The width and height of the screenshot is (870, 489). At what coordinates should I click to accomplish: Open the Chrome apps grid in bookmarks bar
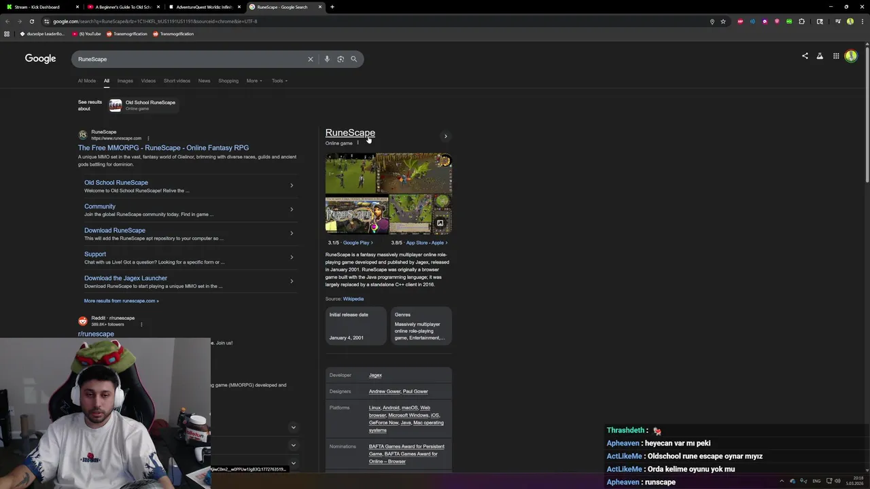pyautogui.click(x=7, y=34)
